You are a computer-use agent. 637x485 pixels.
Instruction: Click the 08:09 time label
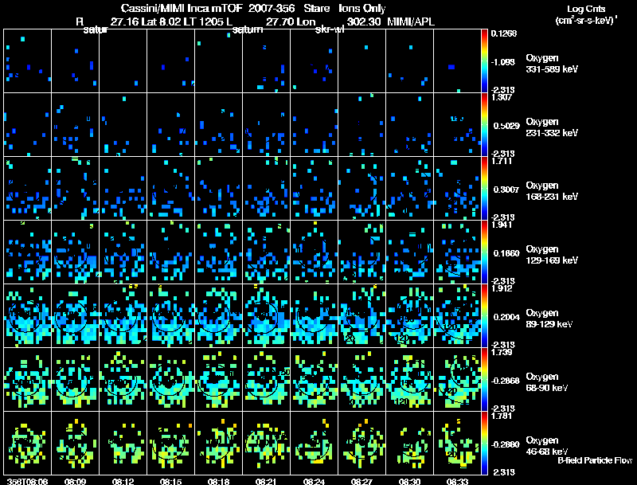[x=75, y=481]
